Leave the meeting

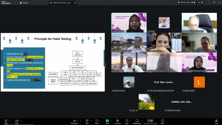[x=217, y=121]
